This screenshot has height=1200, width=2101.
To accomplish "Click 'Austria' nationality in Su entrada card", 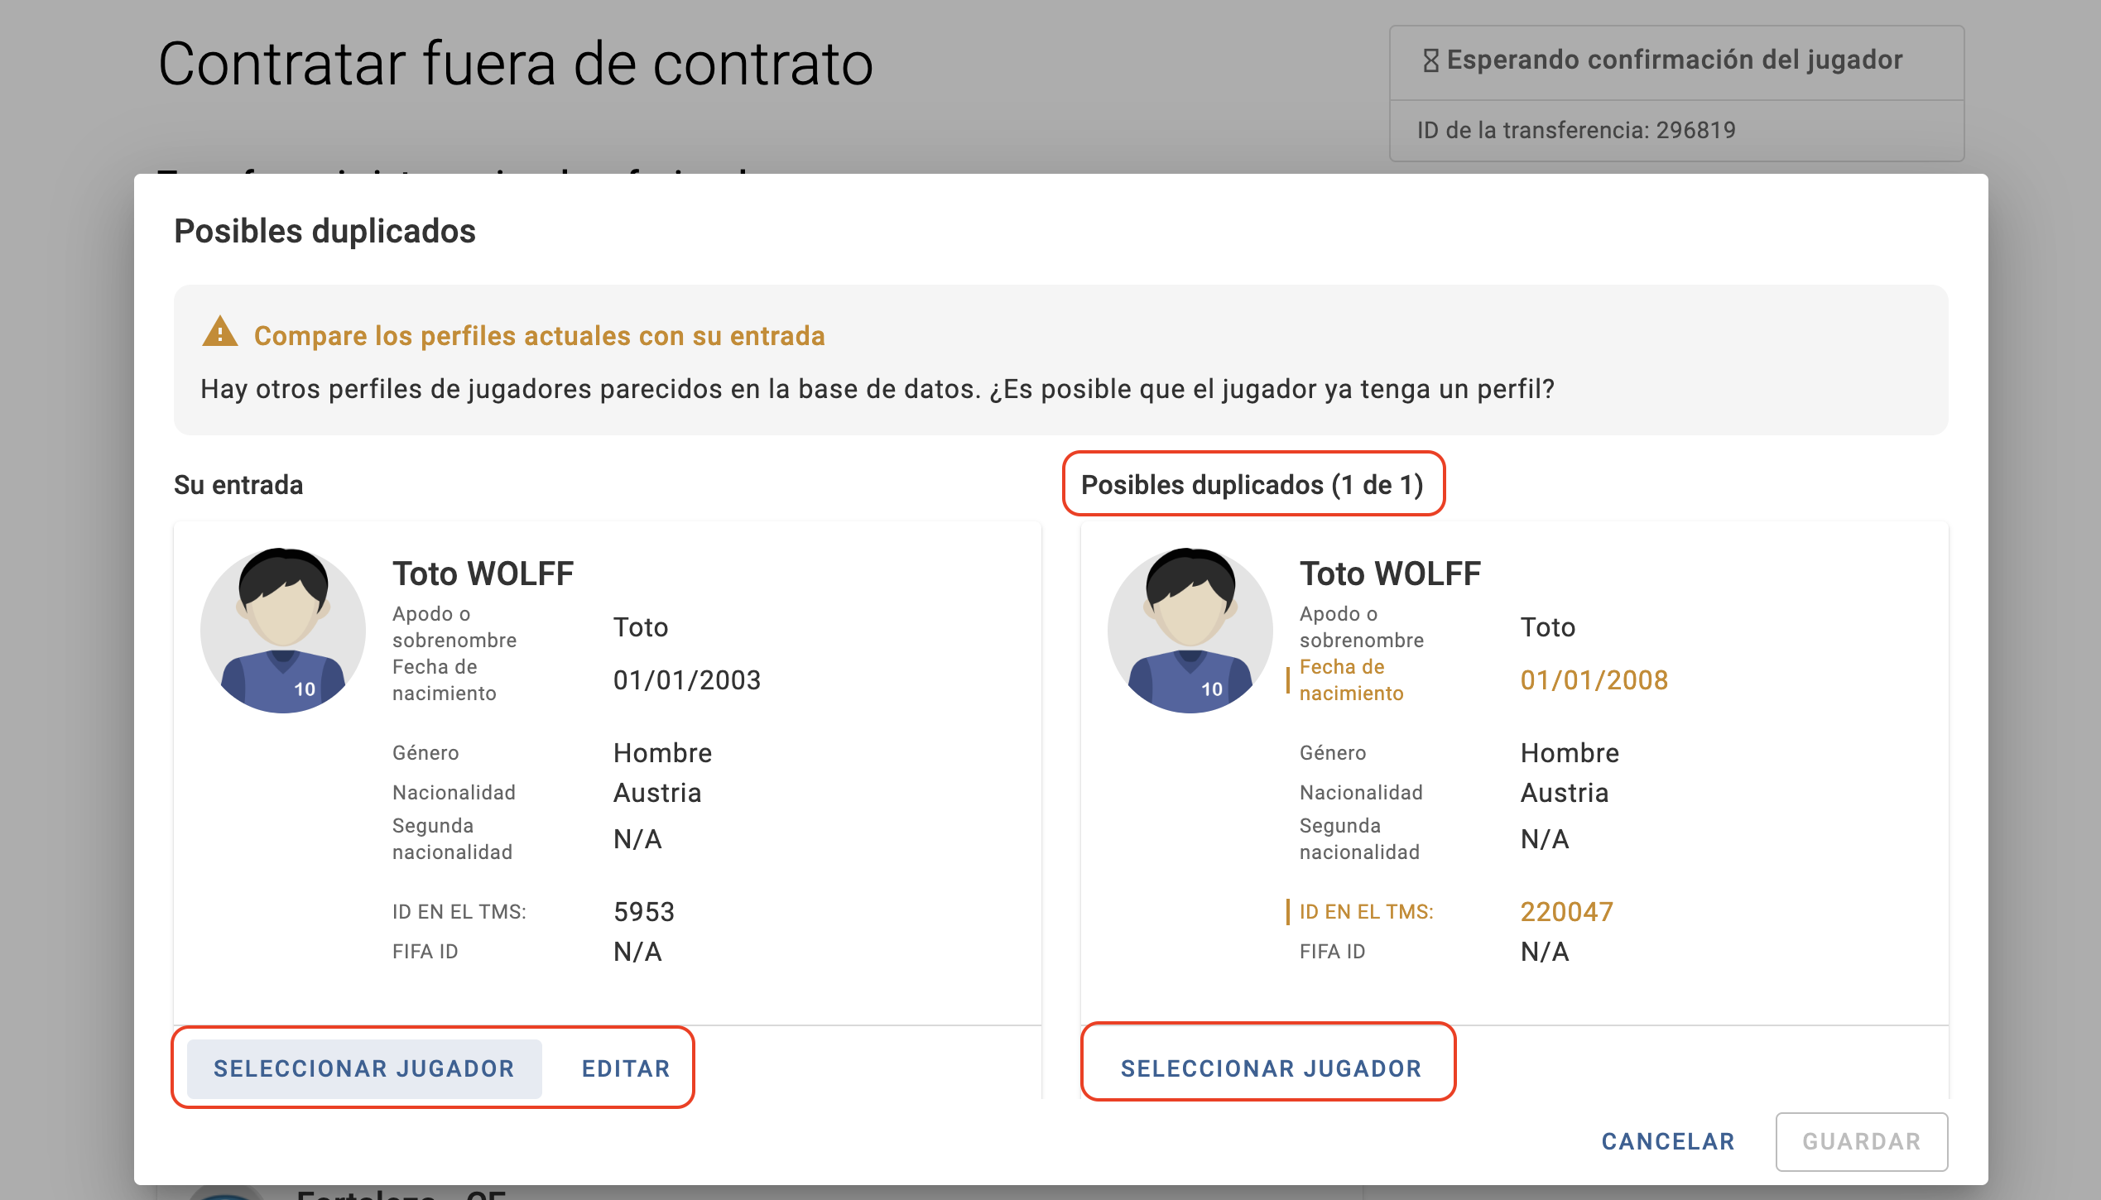I will pos(657,792).
